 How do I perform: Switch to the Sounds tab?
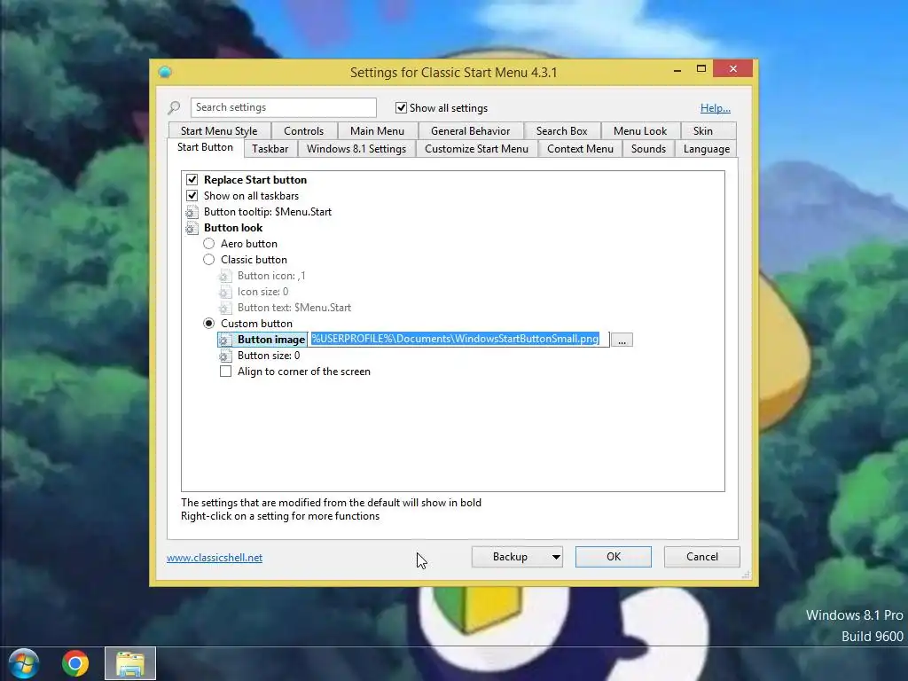tap(648, 149)
